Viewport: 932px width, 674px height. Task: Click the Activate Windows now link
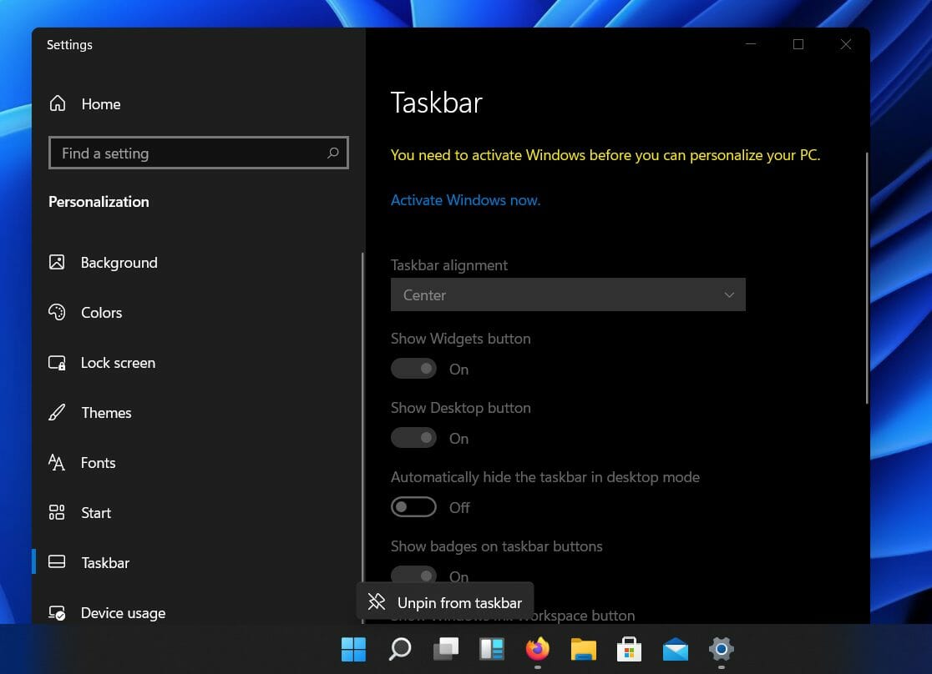465,199
